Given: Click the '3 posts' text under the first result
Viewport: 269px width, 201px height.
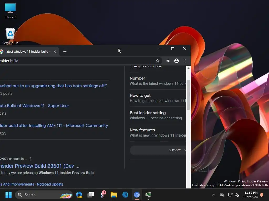Looking at the screenshot, I should (6, 93).
